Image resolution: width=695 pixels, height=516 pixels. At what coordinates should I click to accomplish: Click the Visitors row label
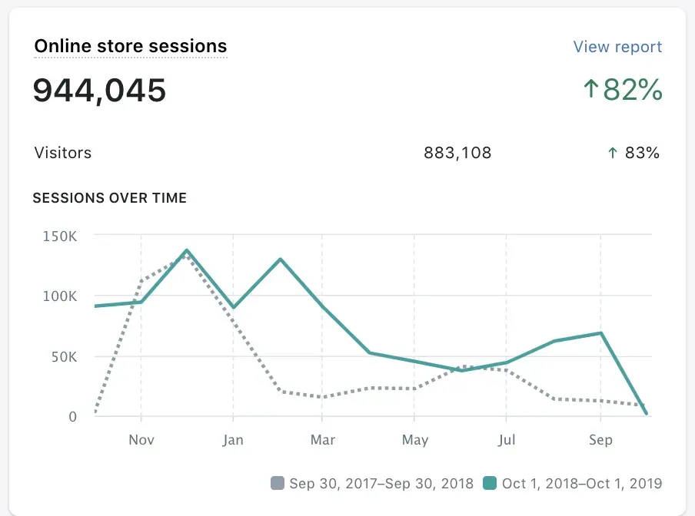coord(63,153)
